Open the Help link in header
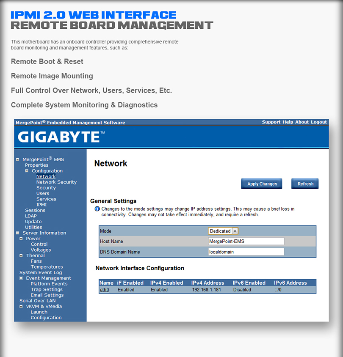The image size is (343, 357). (x=288, y=122)
